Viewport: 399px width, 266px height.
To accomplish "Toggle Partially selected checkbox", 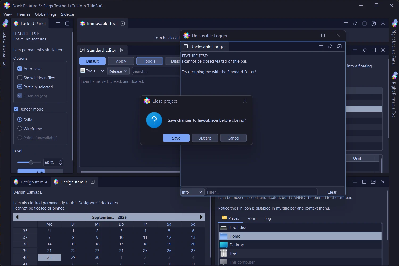I will click(x=20, y=87).
